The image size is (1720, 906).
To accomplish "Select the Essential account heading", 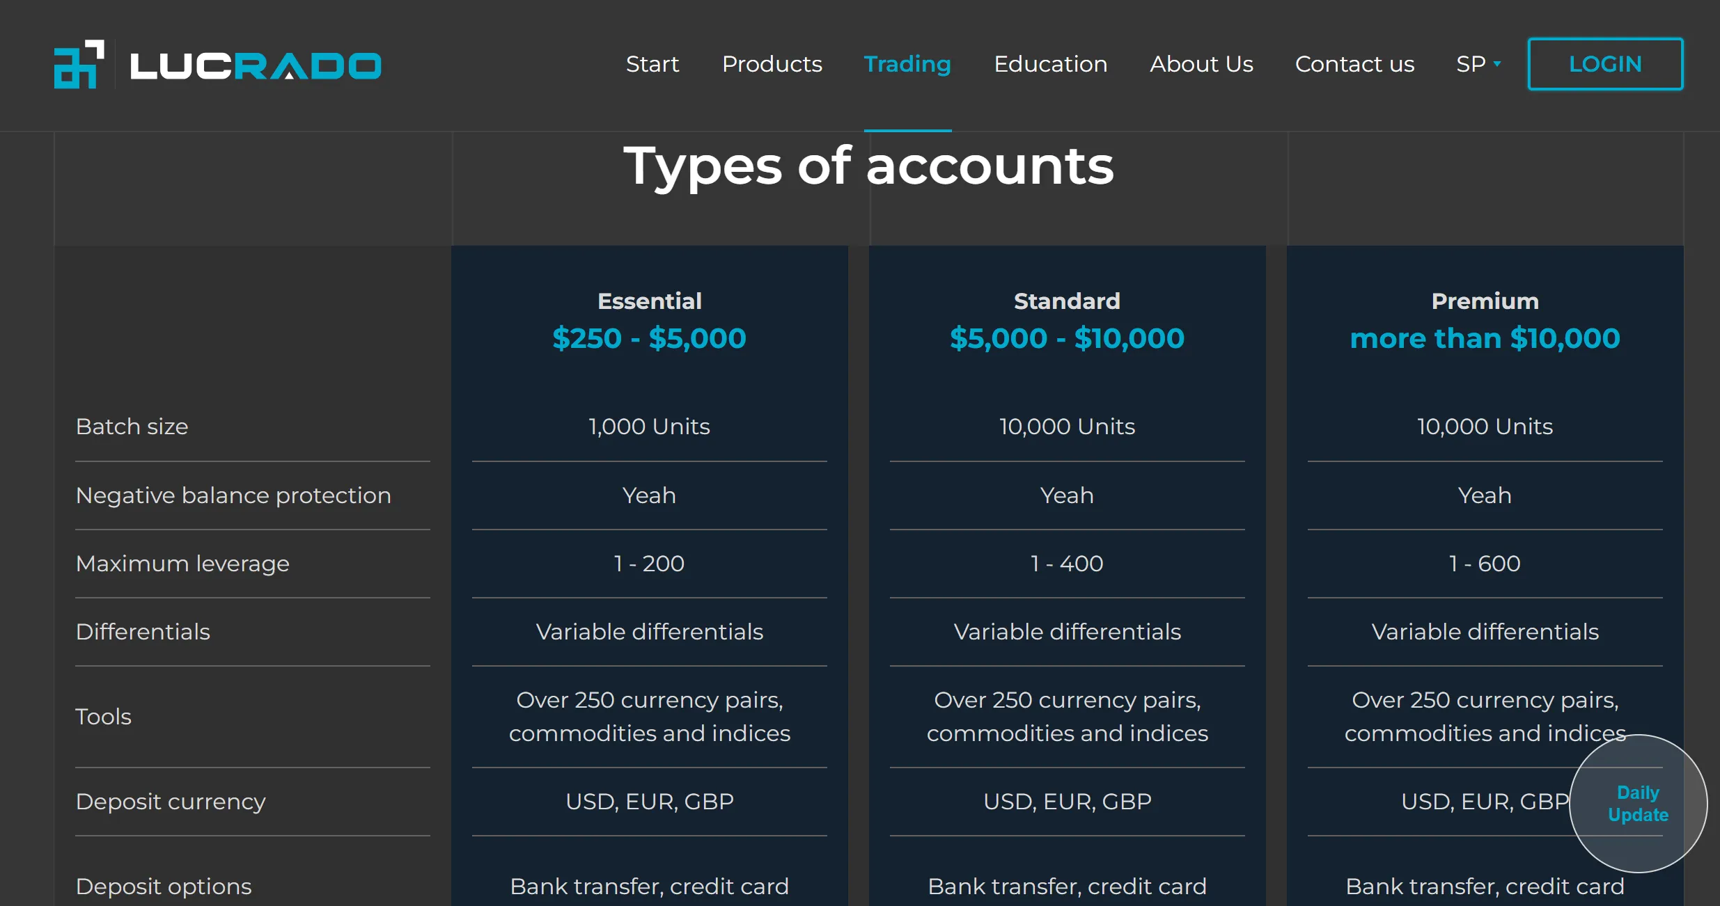I will point(649,301).
